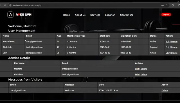Delete the Sam user row
180x103 pixels.
(x=174, y=53)
